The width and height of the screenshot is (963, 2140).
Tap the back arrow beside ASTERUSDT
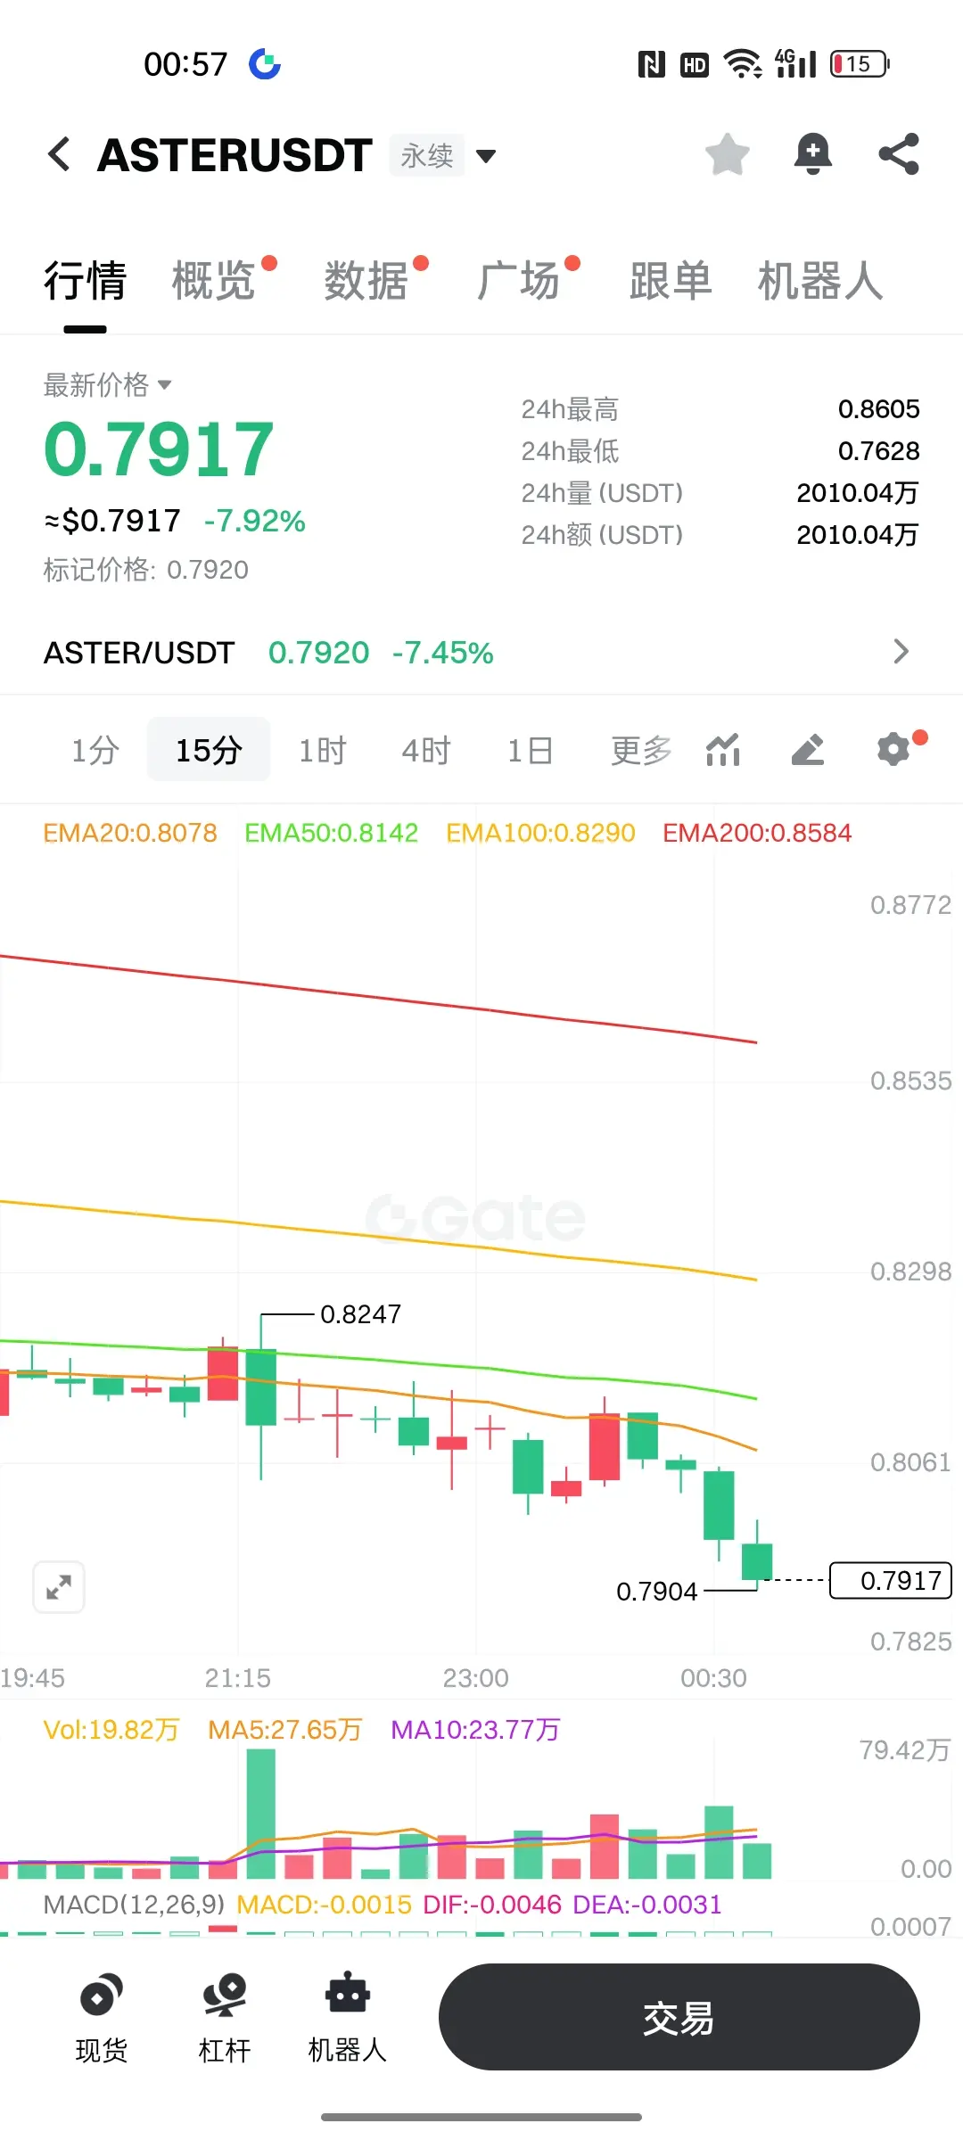[x=59, y=154]
